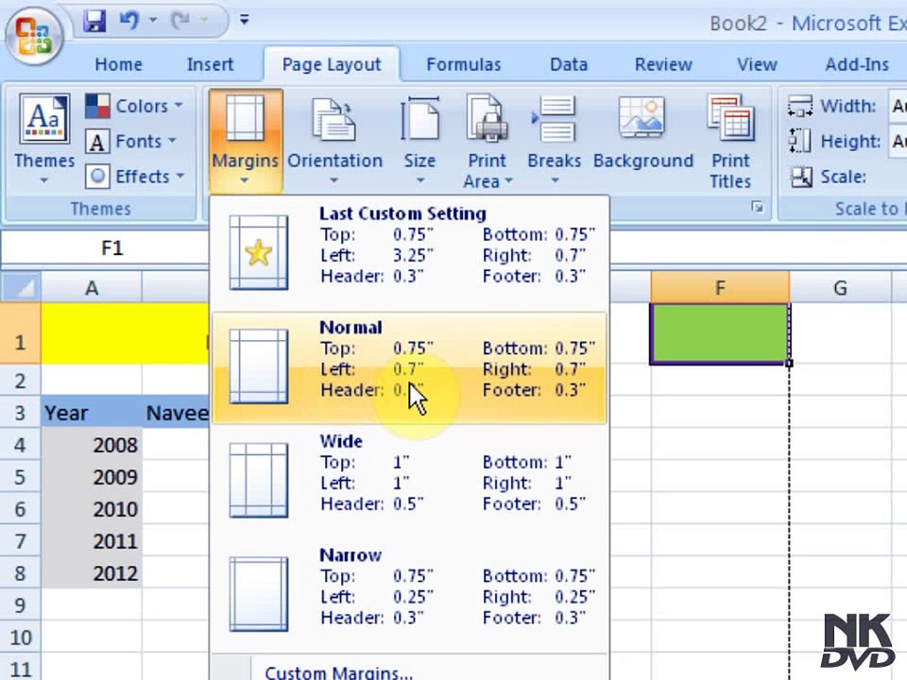Open the Undo history dropdown arrow
Screen dimensions: 907x680
click(x=153, y=21)
